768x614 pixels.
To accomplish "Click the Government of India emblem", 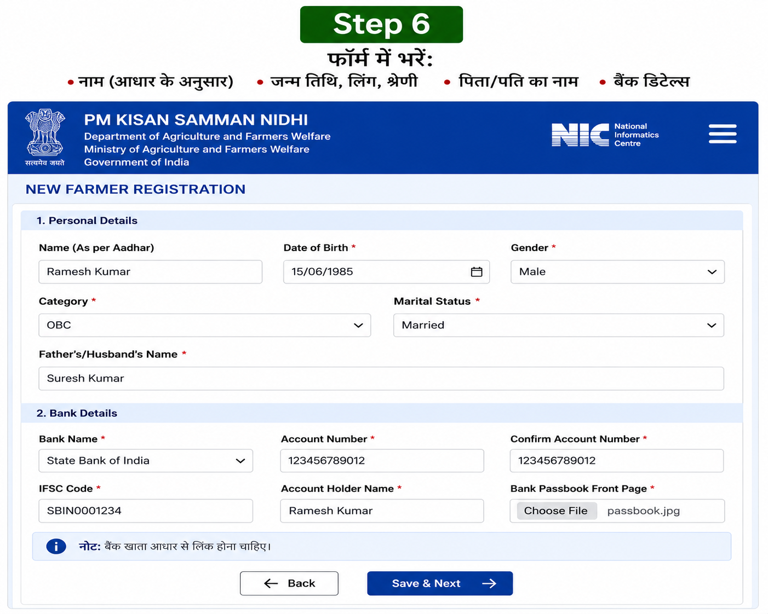I will [45, 137].
